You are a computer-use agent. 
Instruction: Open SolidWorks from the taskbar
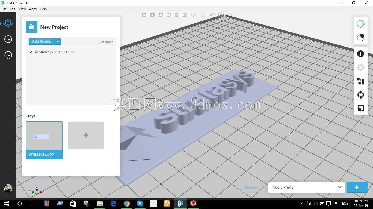pos(193,204)
